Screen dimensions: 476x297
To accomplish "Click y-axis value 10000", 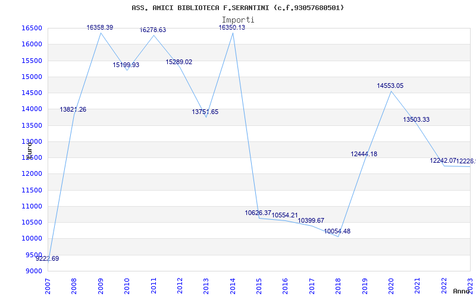I will 32,239.
